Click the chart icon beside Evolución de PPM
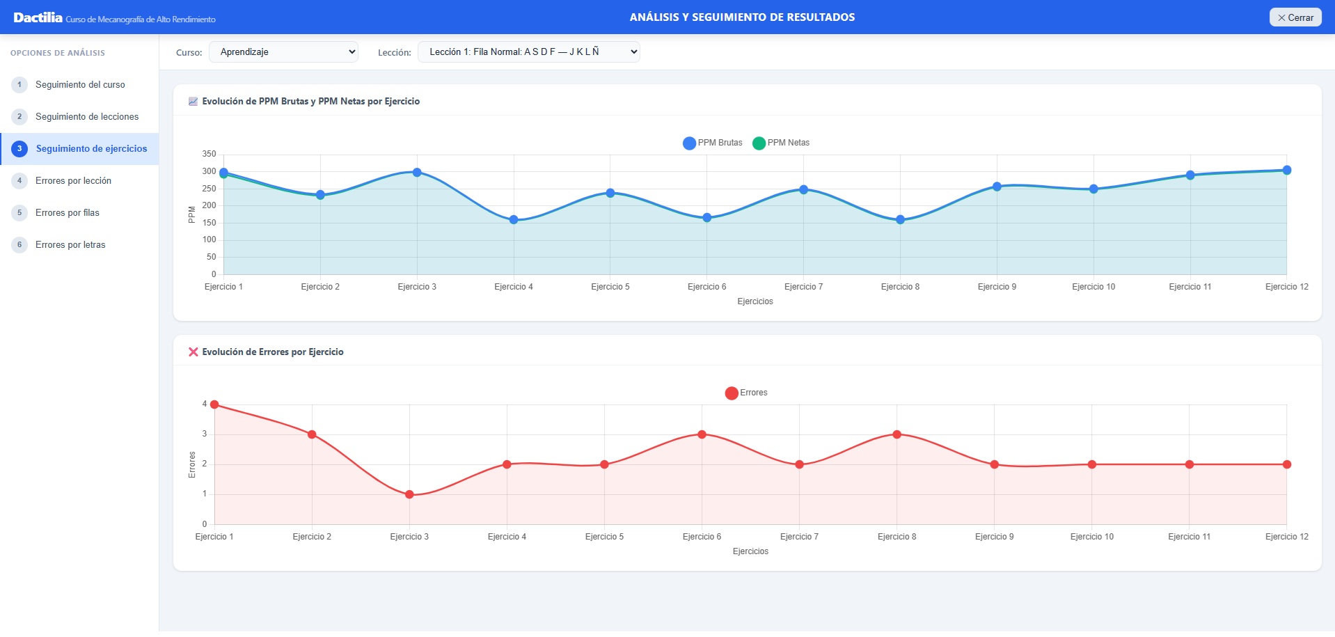Screen dimensions: 1335x637 193,102
